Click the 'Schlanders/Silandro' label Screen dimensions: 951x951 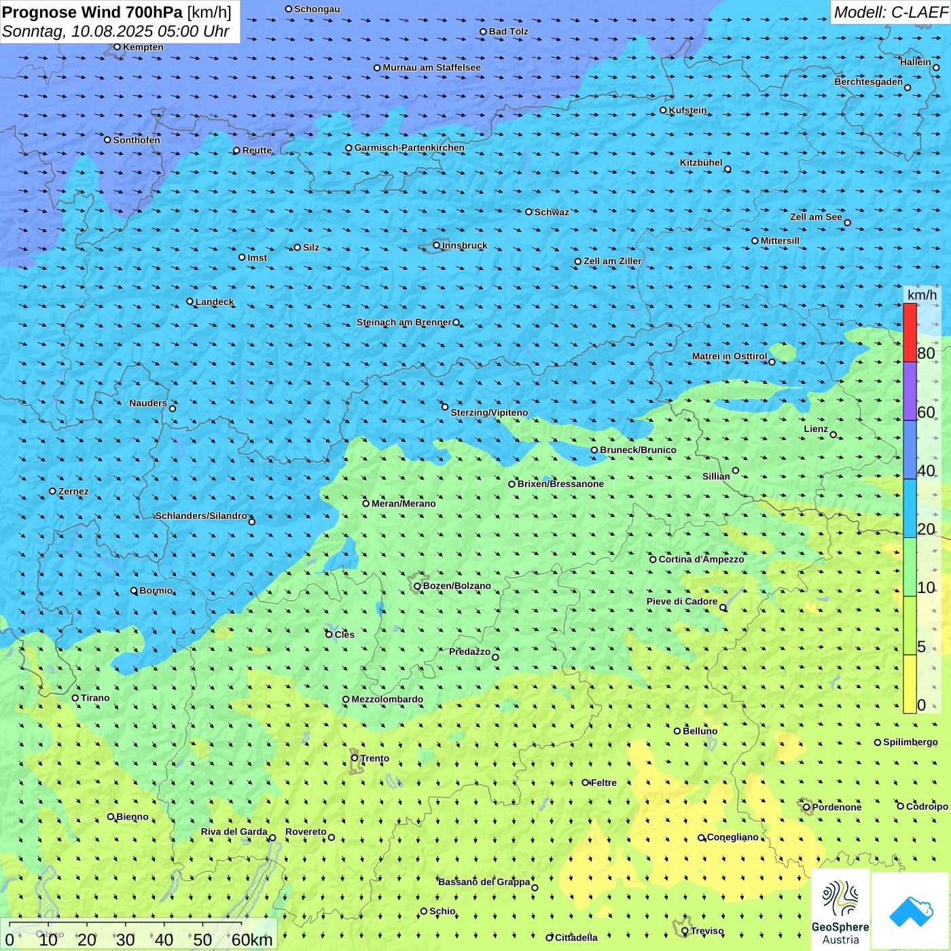point(202,516)
